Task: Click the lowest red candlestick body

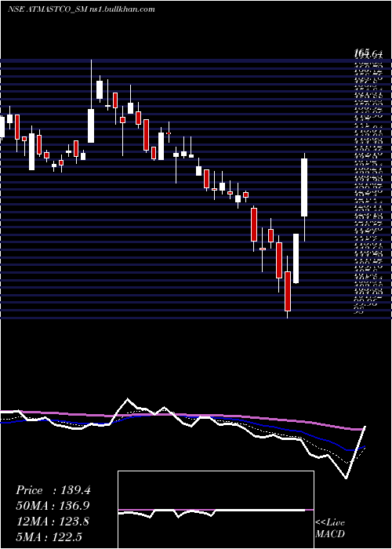Action: pos(288,291)
